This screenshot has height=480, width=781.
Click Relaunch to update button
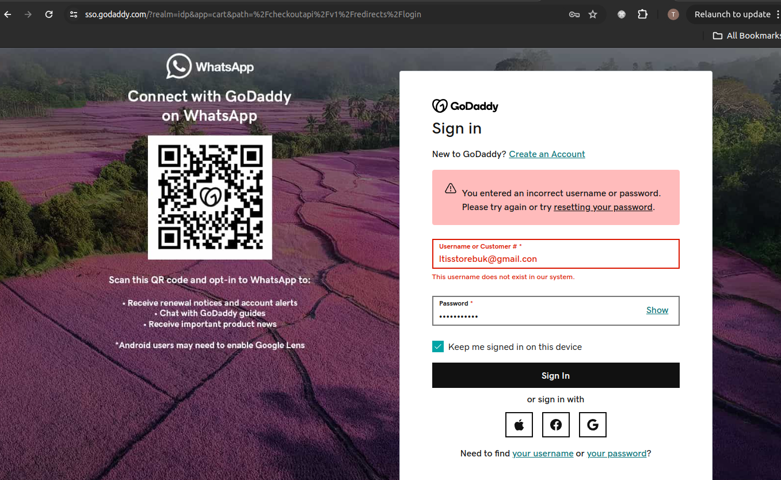click(732, 14)
